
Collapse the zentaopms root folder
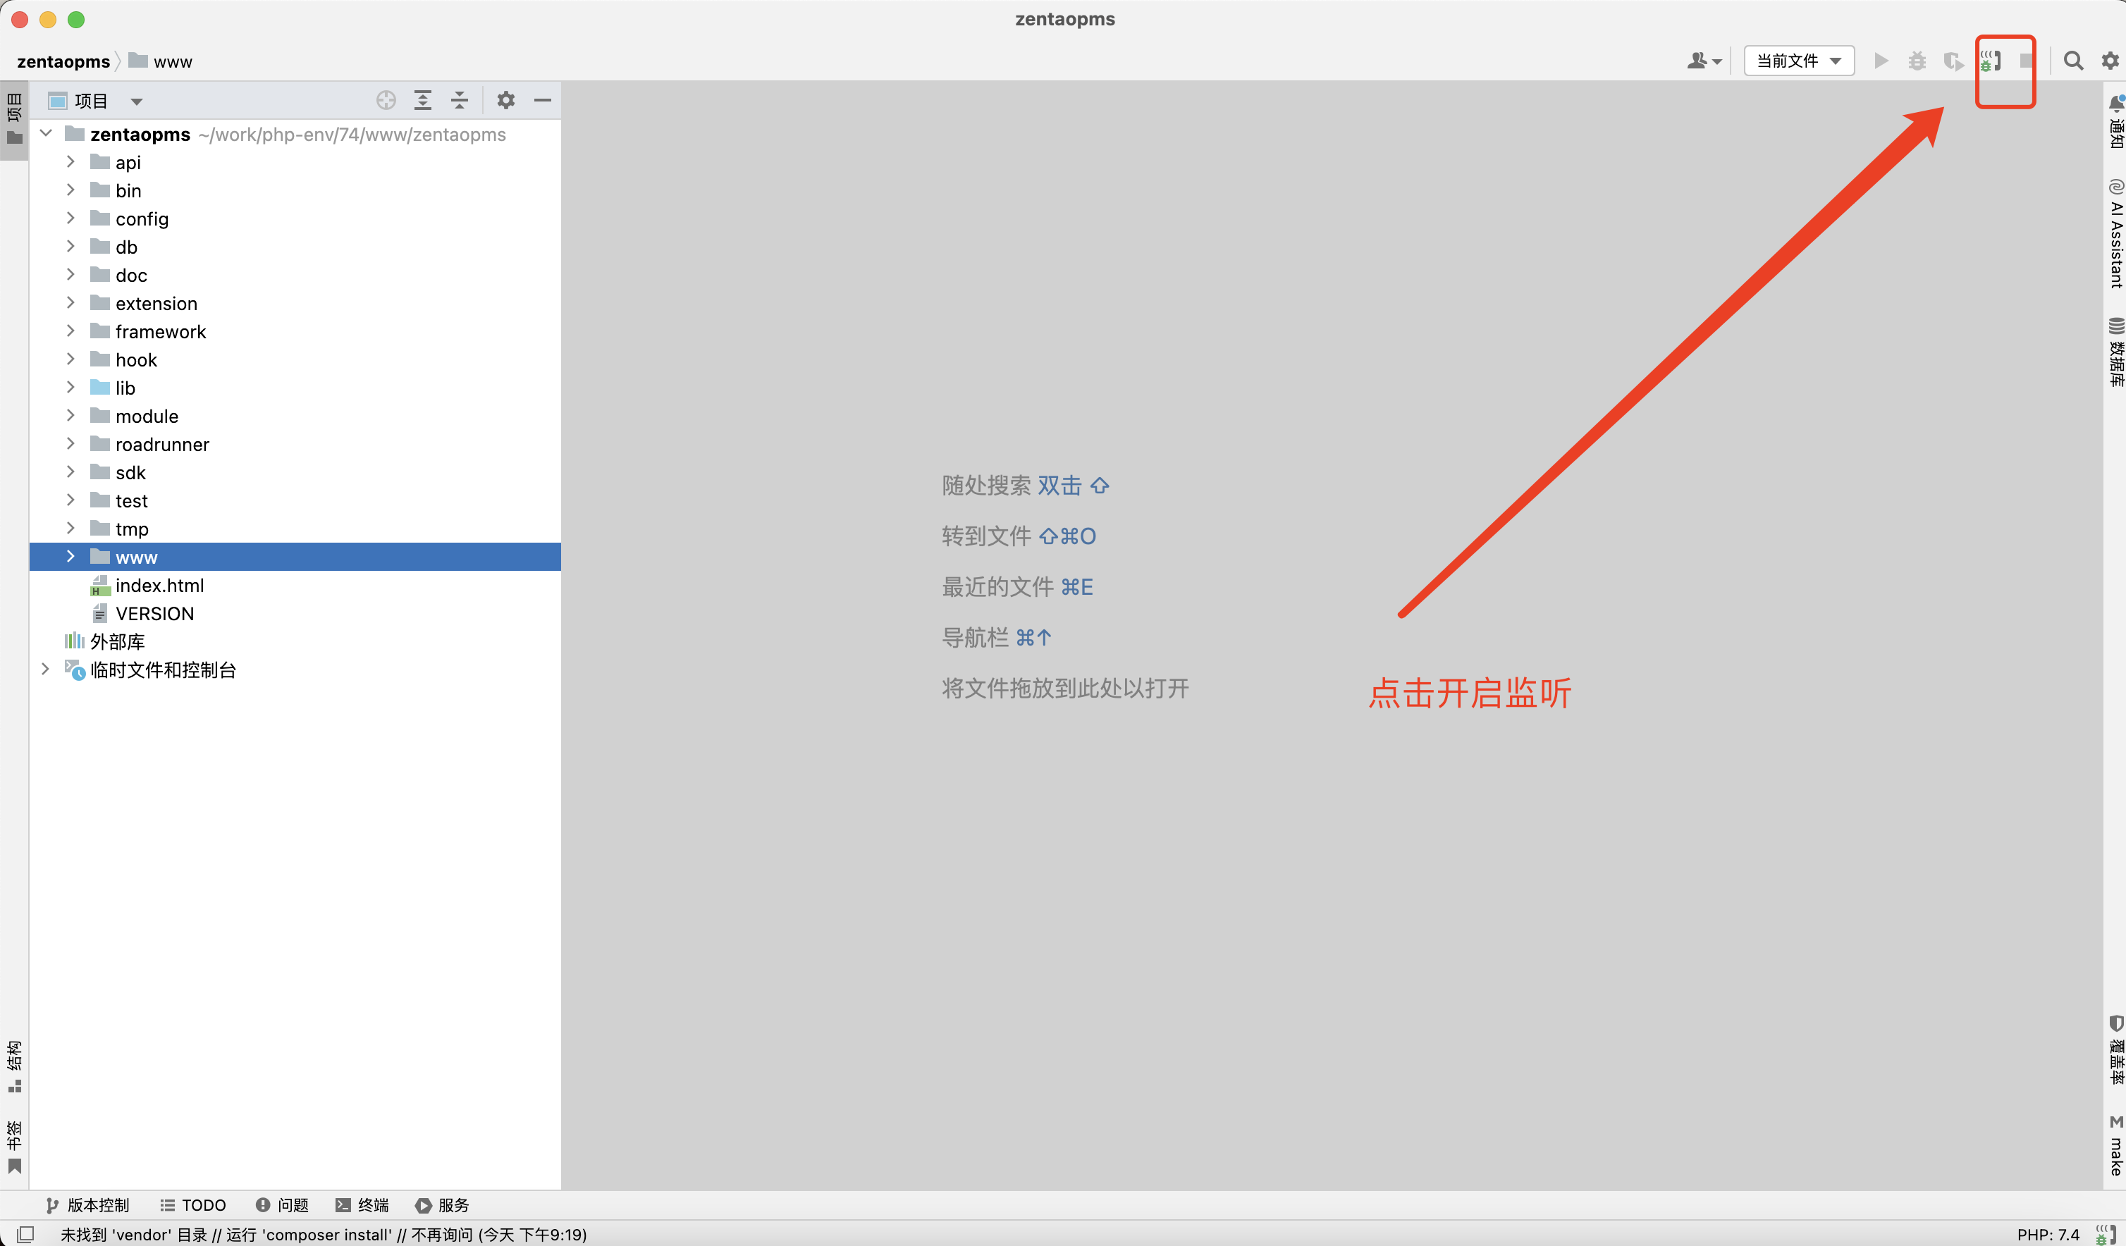47,134
